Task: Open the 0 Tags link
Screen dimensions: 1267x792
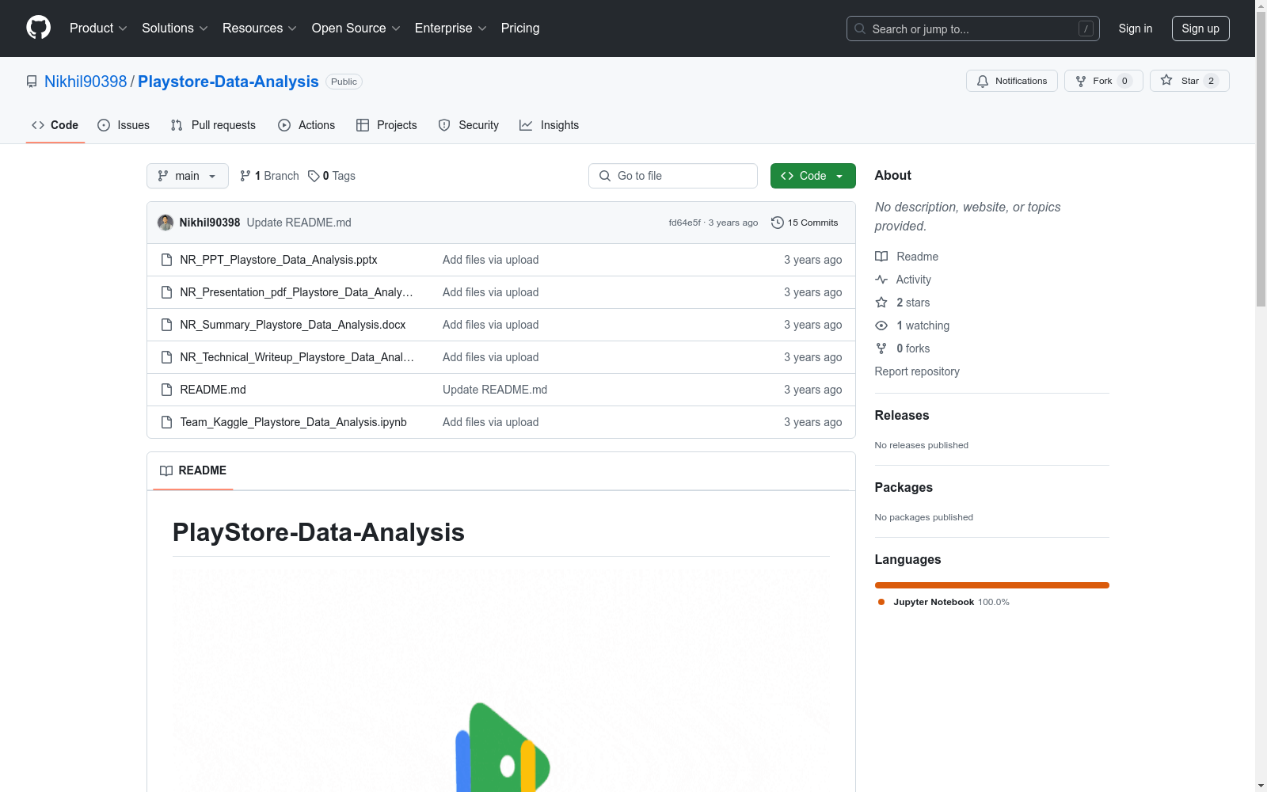Action: [x=332, y=176]
